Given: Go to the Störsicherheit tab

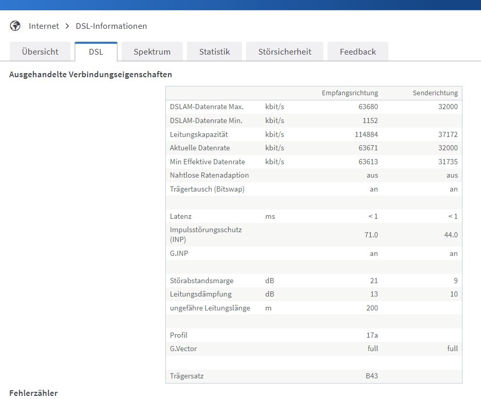Looking at the screenshot, I should (x=285, y=51).
